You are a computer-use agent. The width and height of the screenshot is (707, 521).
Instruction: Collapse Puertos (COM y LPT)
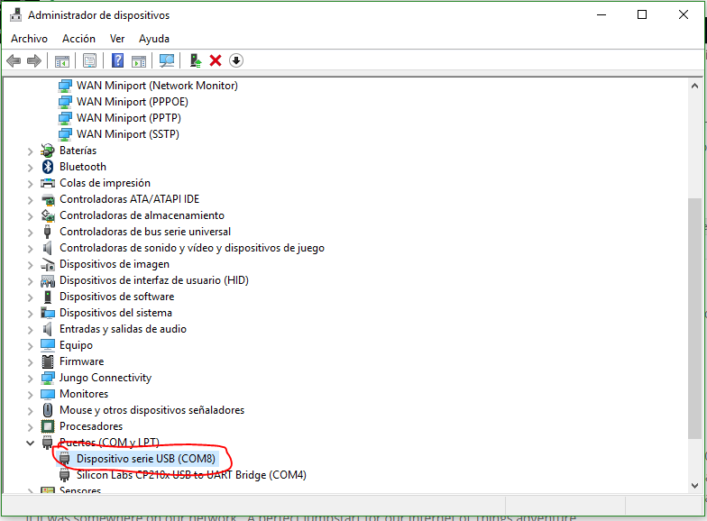[30, 443]
